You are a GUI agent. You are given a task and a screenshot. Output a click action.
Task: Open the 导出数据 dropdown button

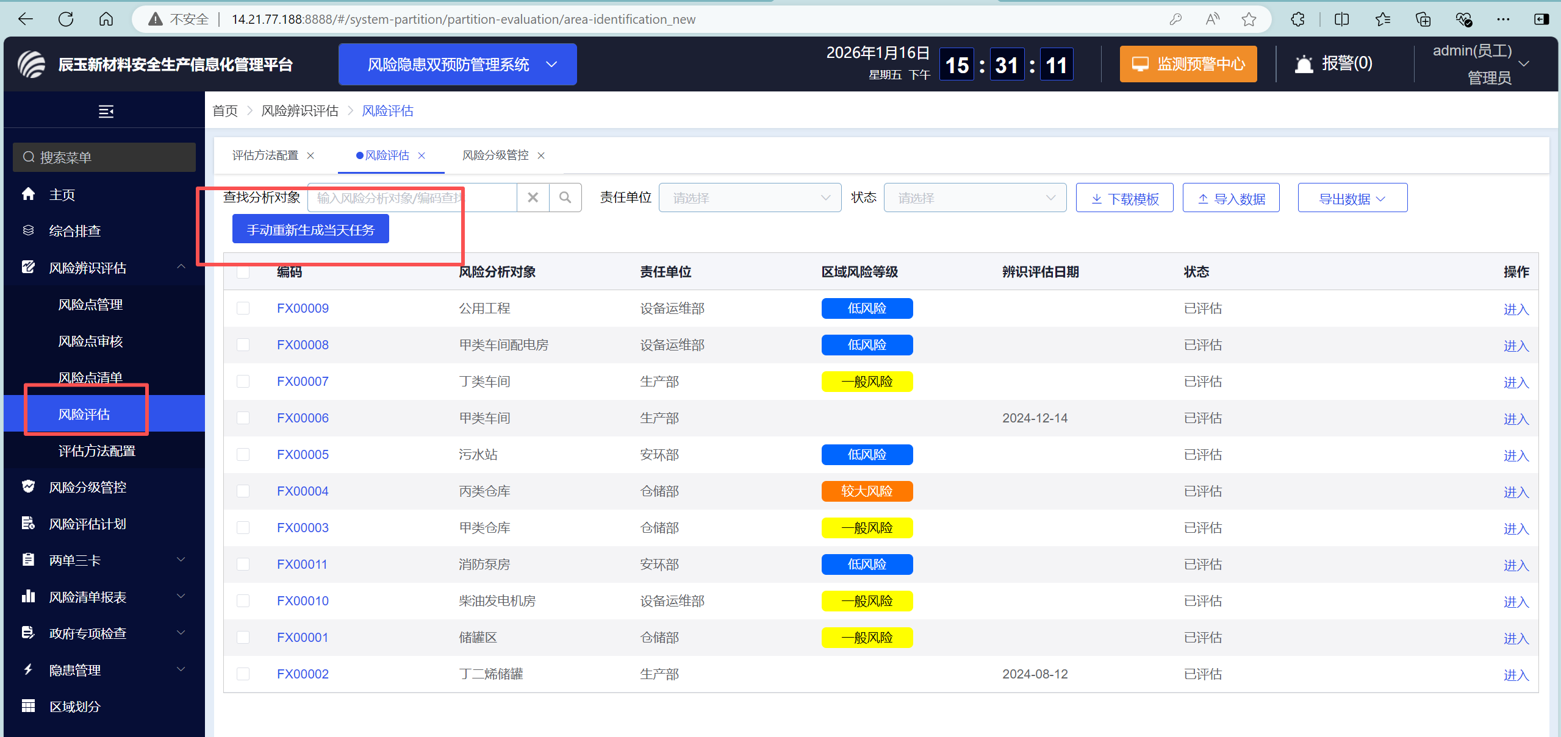[1352, 198]
